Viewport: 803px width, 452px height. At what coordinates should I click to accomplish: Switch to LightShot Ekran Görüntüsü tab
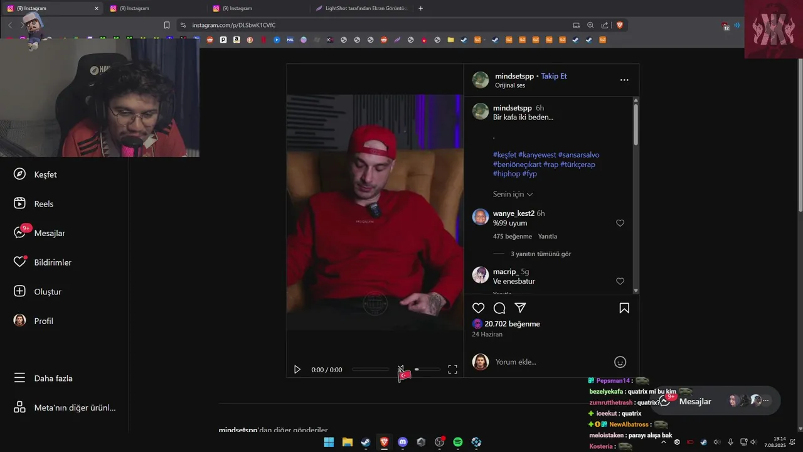[x=362, y=8]
